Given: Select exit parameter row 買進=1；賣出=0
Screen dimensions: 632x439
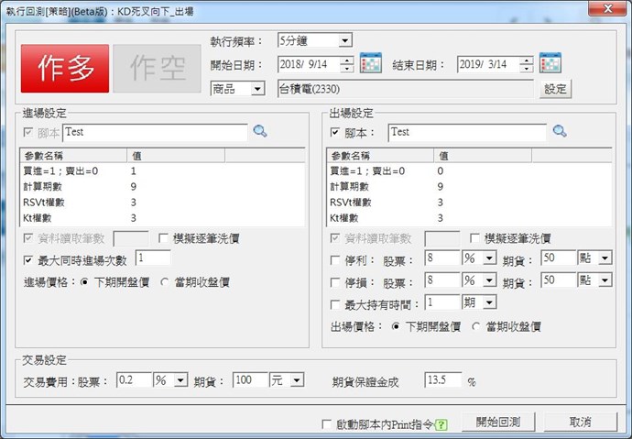Looking at the screenshot, I should (x=469, y=170).
